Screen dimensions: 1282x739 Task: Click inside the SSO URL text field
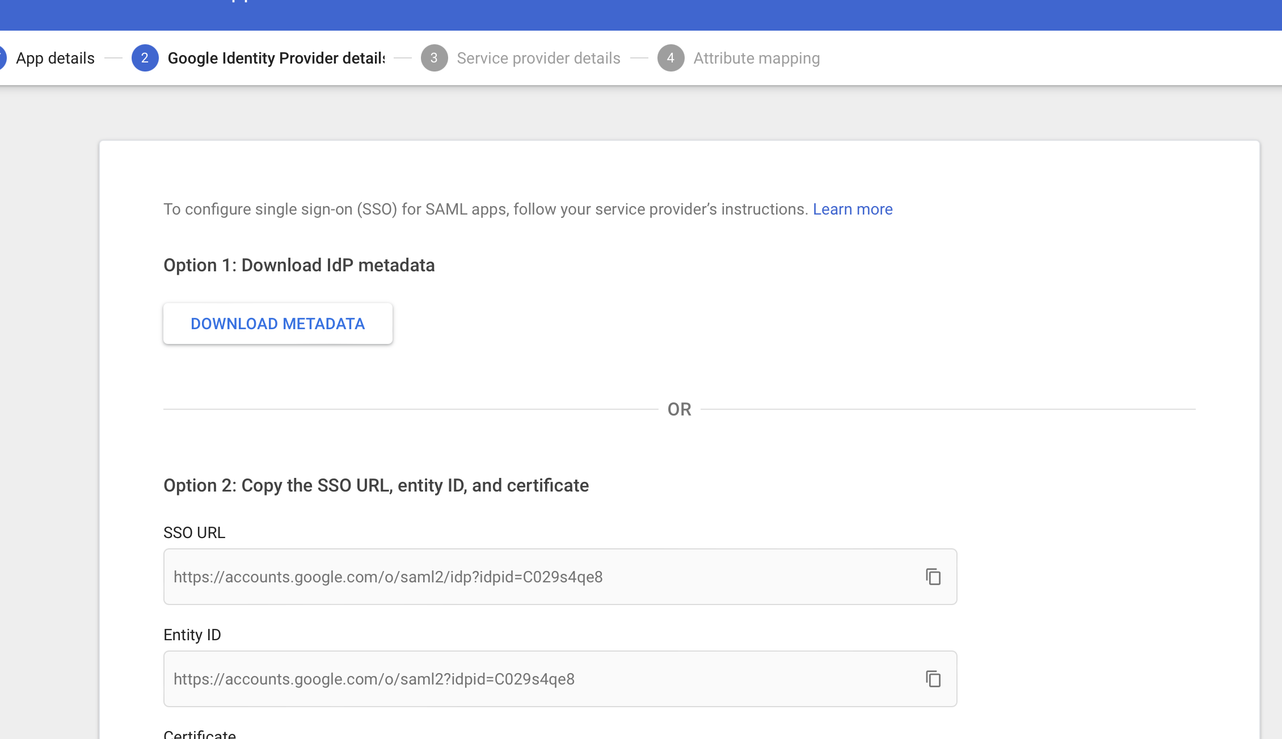(511, 576)
